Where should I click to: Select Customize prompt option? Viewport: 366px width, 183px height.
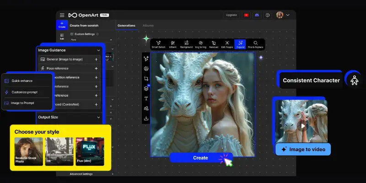pyautogui.click(x=27, y=92)
